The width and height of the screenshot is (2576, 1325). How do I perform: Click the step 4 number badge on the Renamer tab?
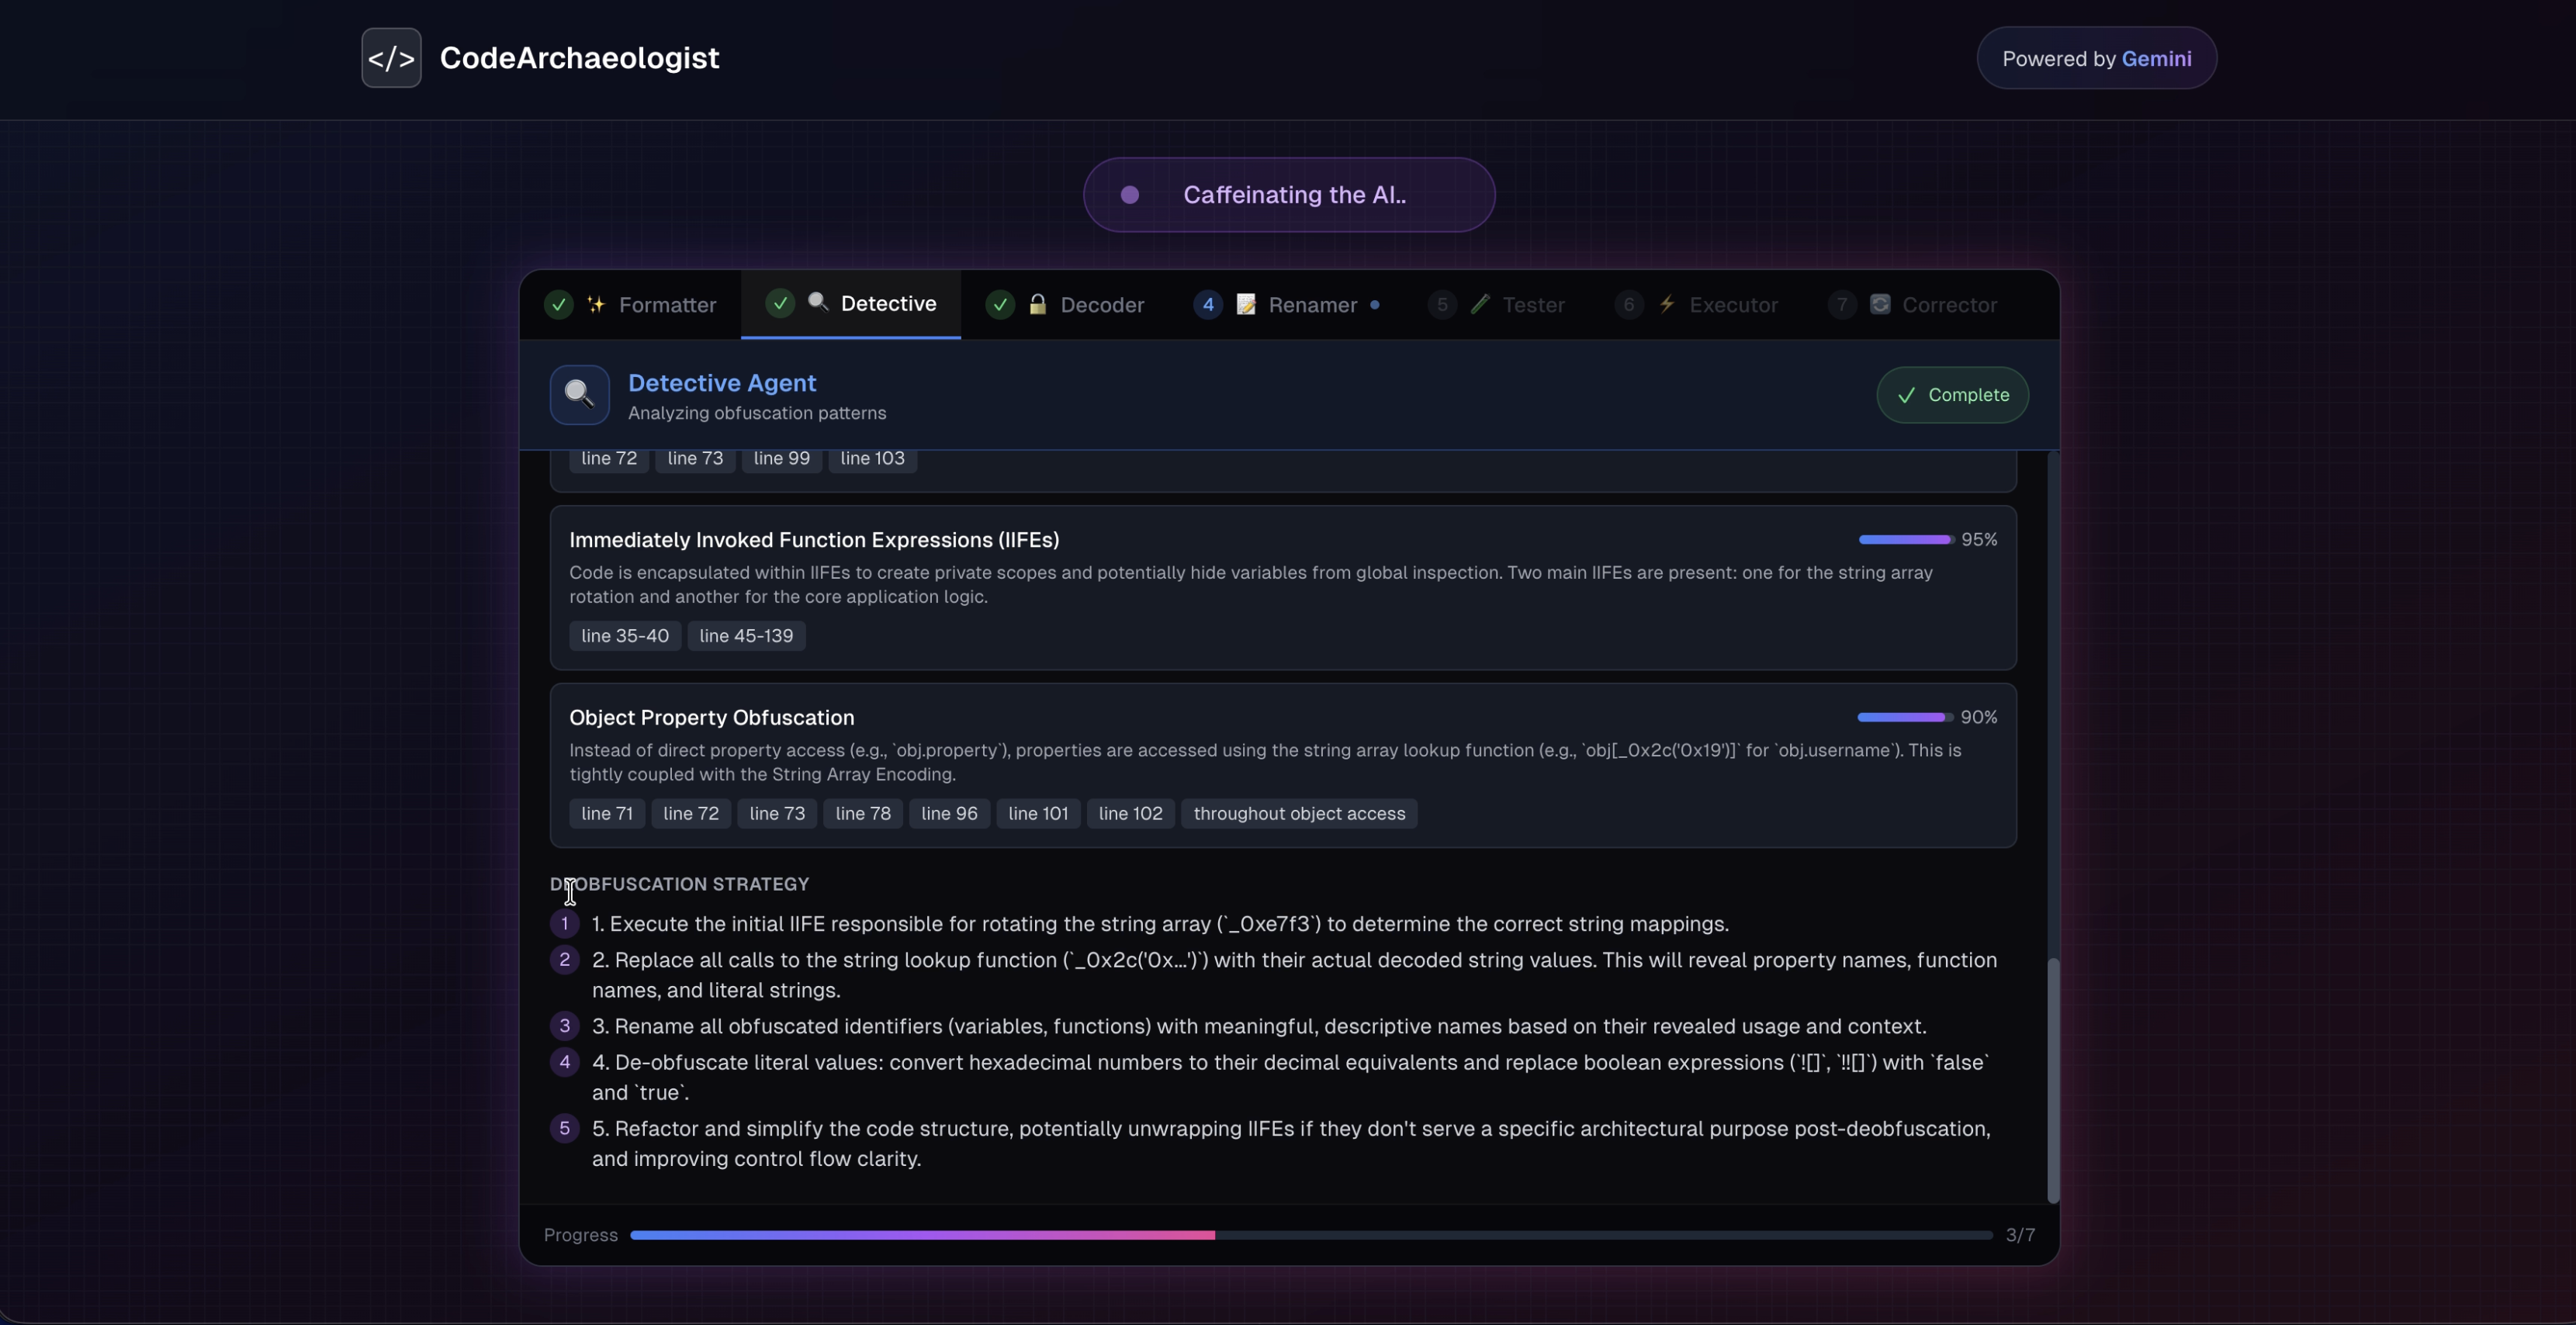tap(1208, 305)
